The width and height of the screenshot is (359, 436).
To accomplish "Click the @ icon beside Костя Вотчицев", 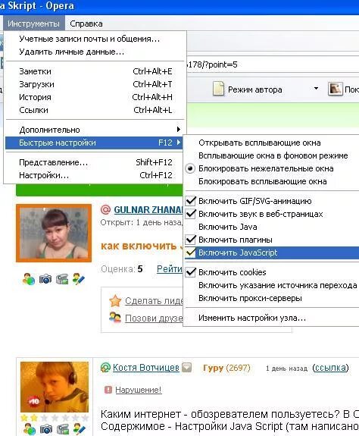I will [x=105, y=368].
